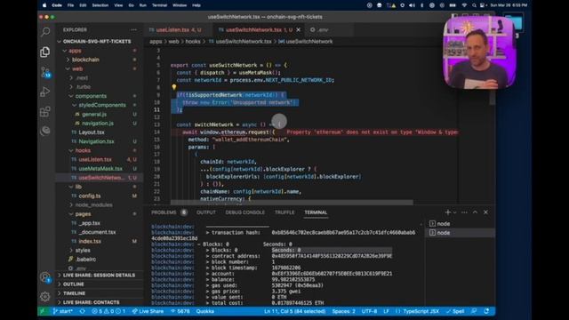Open Navigation.tsx file in explorer
Image resolution: width=569 pixels, height=320 pixels.
96,141
